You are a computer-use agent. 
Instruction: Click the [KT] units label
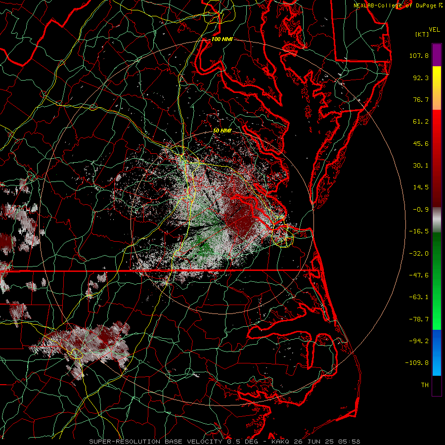point(422,34)
